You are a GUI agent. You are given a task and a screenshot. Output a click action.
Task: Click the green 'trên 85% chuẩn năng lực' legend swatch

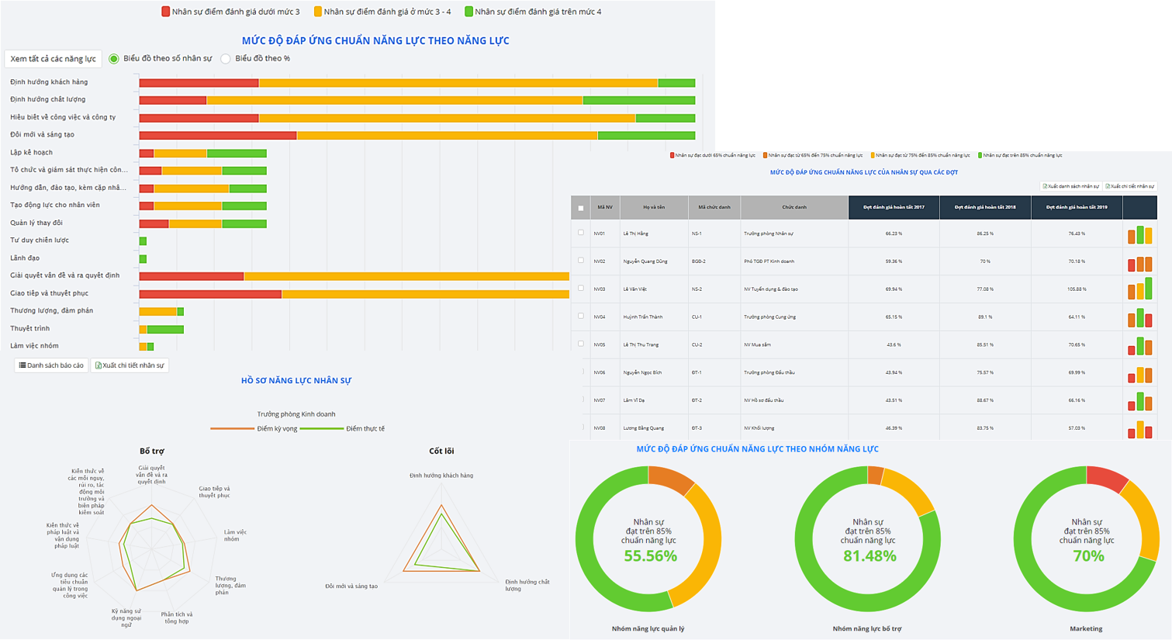pyautogui.click(x=980, y=155)
